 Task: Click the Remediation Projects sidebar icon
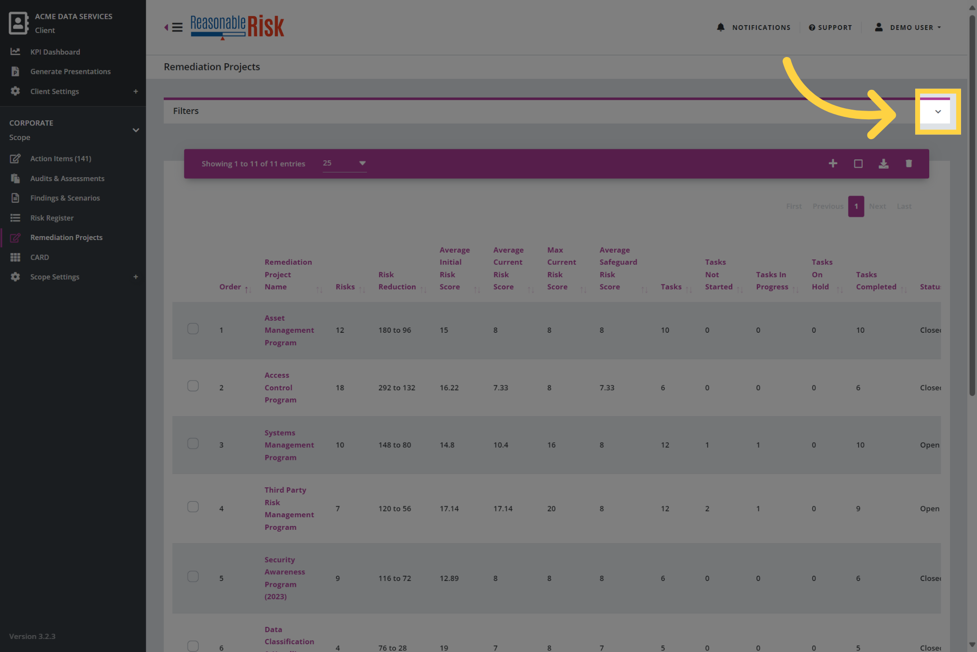[15, 238]
